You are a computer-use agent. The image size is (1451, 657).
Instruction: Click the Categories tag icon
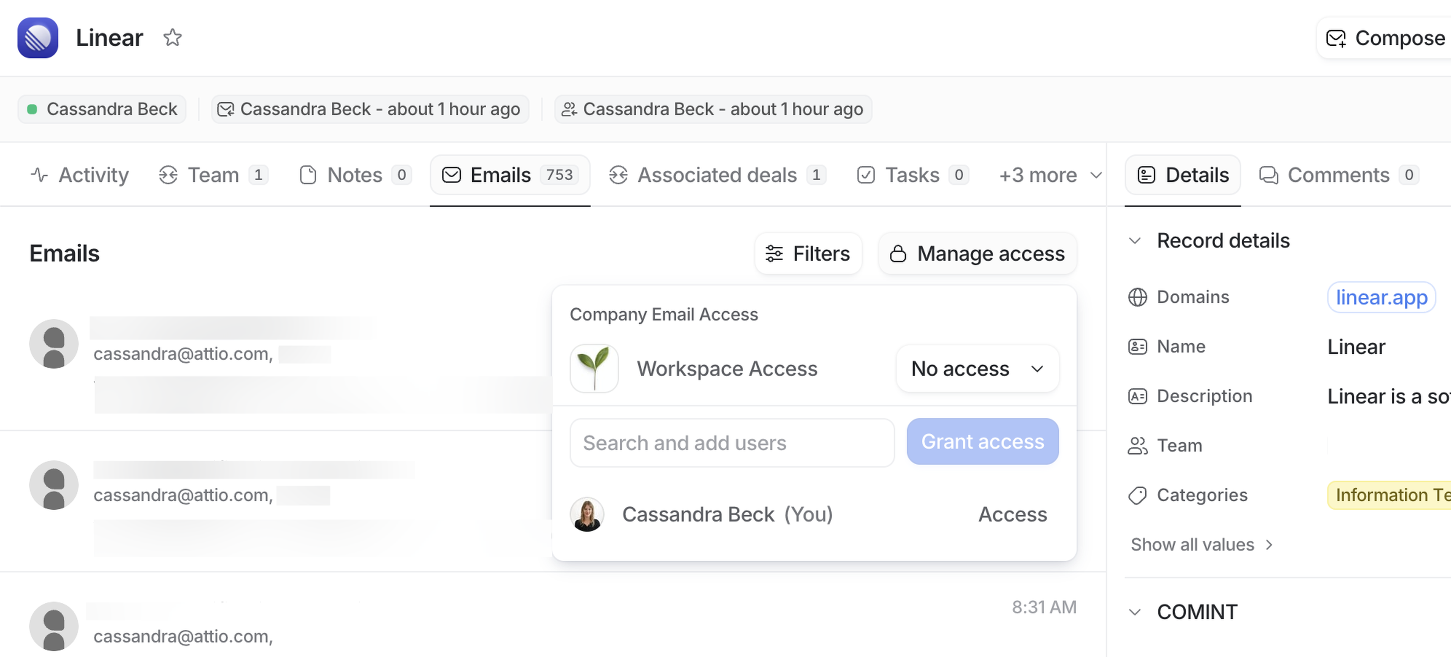point(1137,495)
